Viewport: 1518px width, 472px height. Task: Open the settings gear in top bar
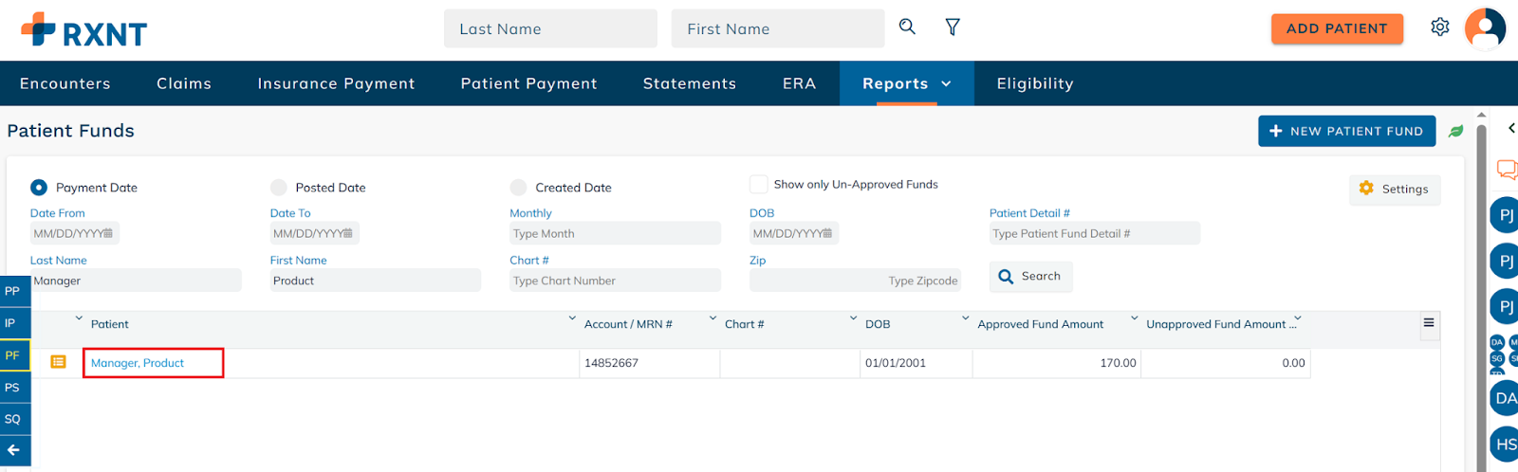point(1439,27)
